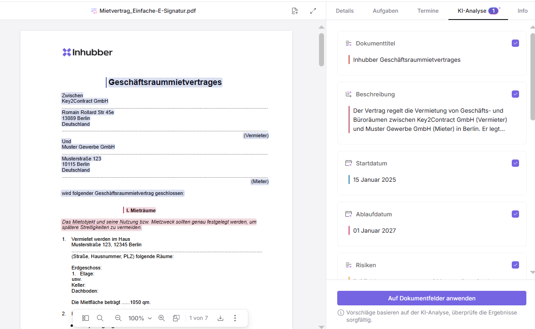Open the Termine tab
Viewport: 535px width, 329px height.
pyautogui.click(x=428, y=11)
